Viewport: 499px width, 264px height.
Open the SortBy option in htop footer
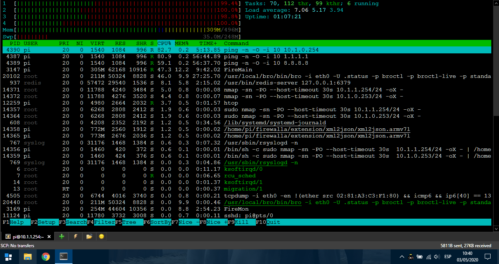click(161, 222)
